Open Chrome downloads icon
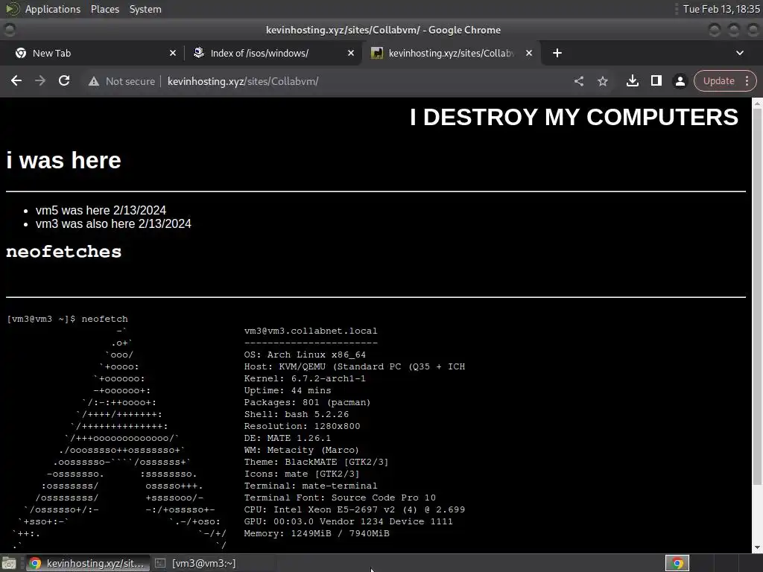The width and height of the screenshot is (763, 572). point(632,81)
